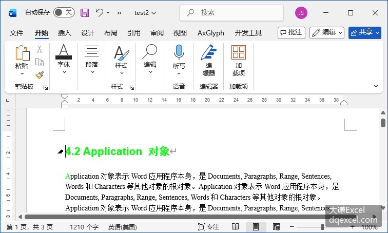Click the copy icon

point(40,62)
